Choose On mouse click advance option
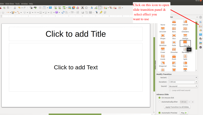 (x=160, y=98)
